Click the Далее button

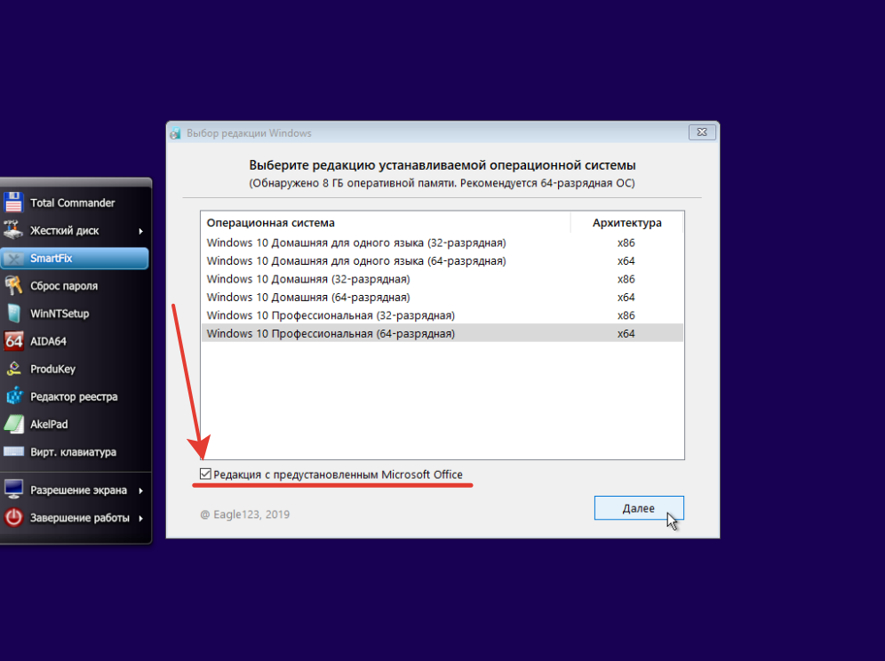pos(639,508)
